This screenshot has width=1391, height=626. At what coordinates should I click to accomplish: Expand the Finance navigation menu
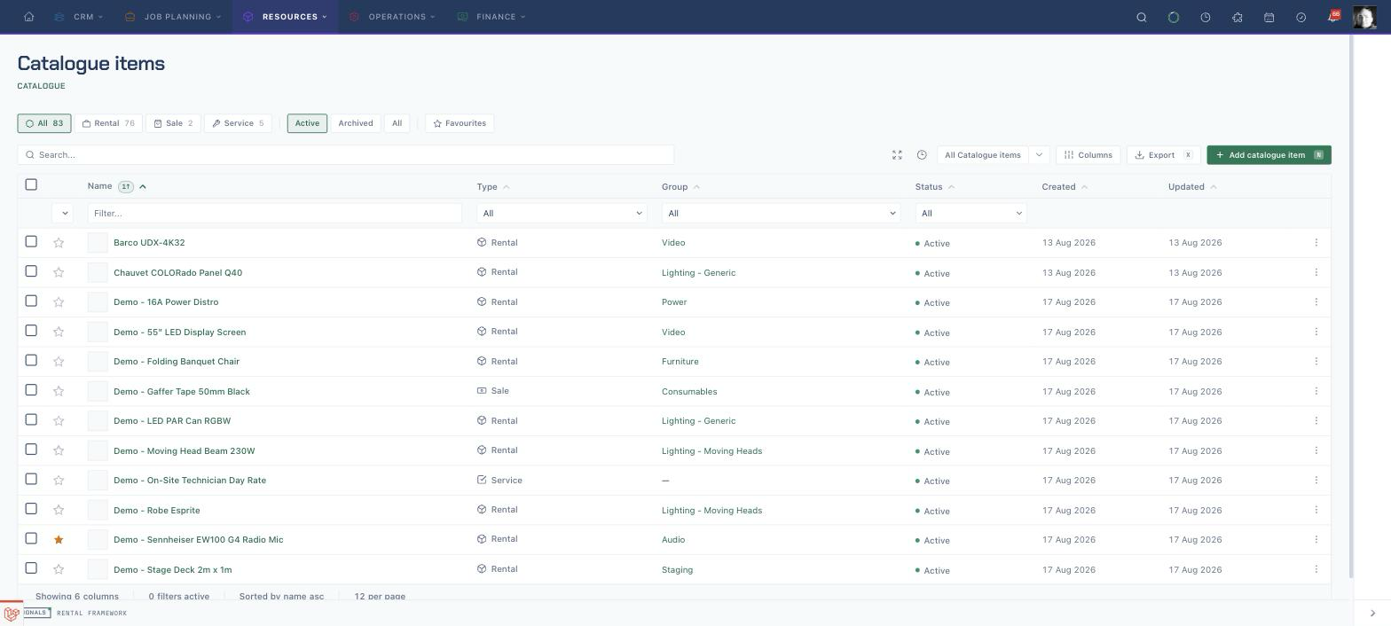(x=492, y=17)
